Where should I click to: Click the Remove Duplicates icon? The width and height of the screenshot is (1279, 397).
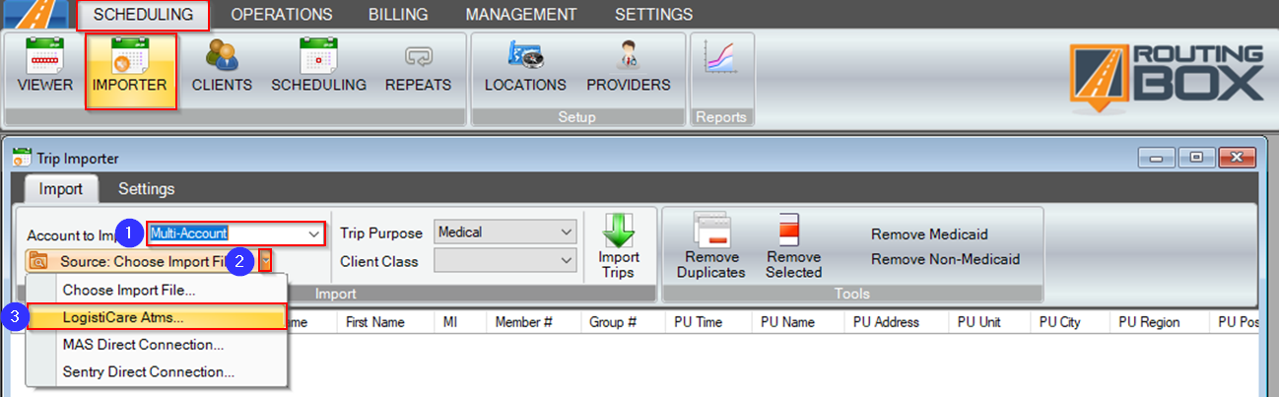pos(710,247)
